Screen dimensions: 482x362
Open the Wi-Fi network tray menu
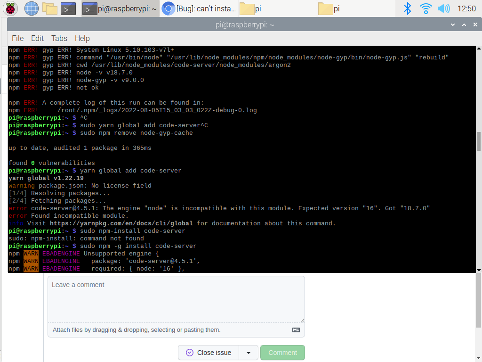(426, 8)
